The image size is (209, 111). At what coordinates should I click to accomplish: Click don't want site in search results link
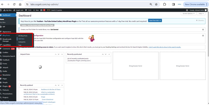click(x=165, y=47)
